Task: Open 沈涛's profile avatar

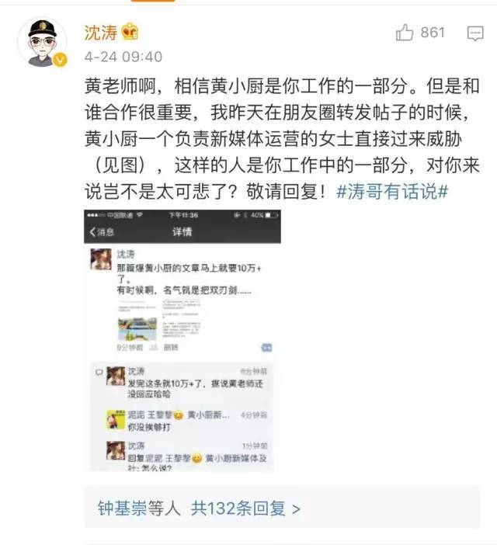Action: point(43,42)
